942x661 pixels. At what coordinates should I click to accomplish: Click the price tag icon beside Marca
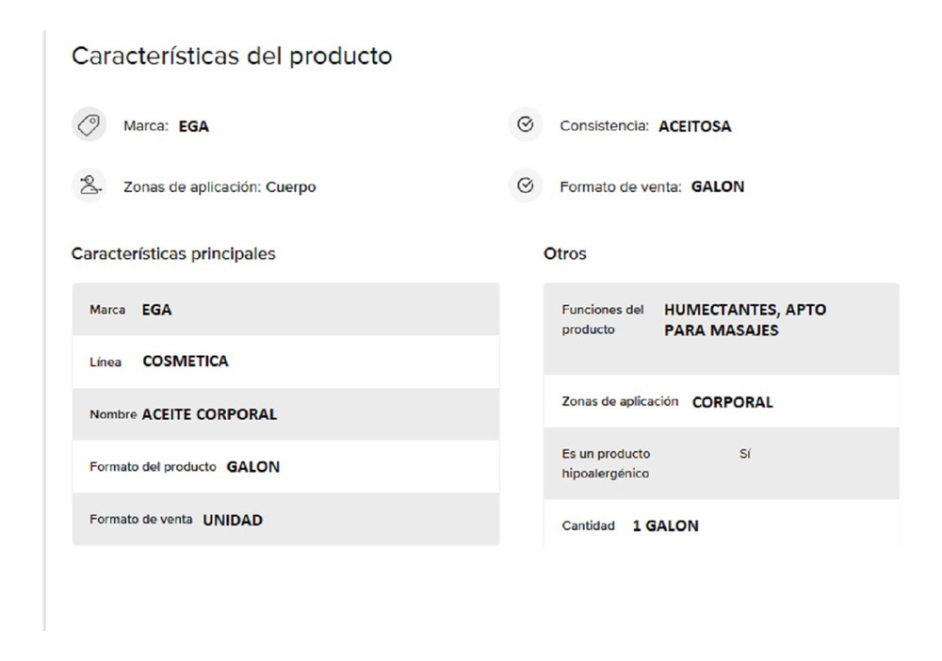pos(88,126)
